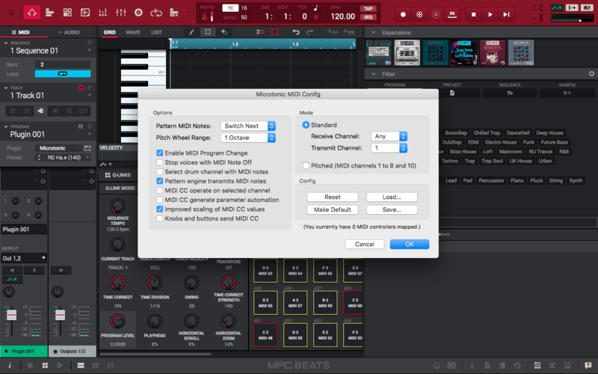
Task: Collapse the Filter section chevron
Action: point(373,74)
